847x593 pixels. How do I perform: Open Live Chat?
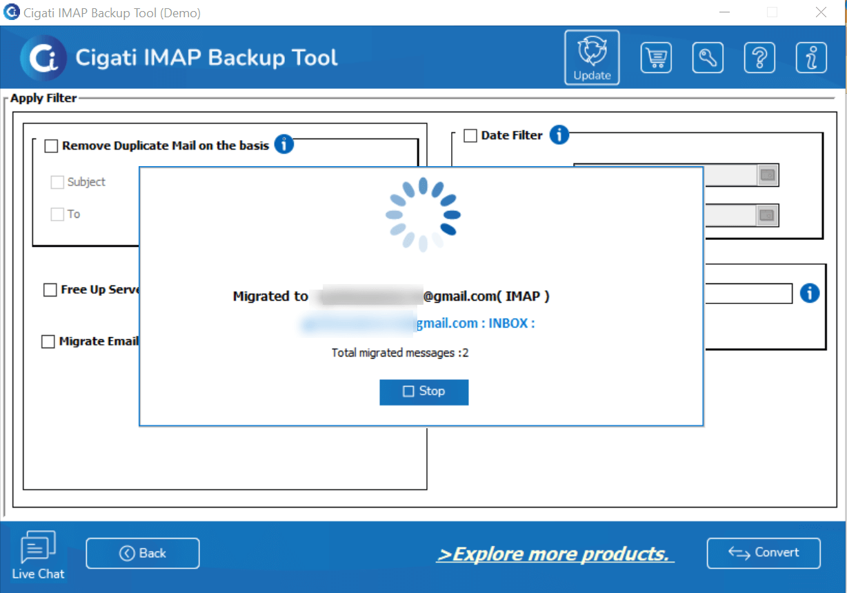tap(38, 555)
